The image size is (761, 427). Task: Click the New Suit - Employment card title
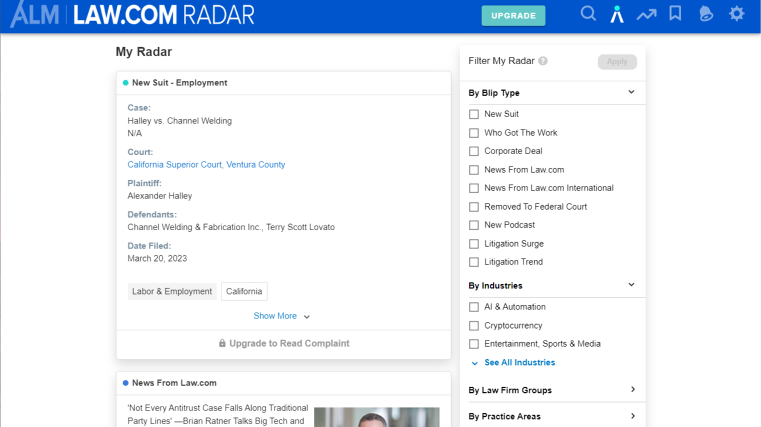tap(179, 82)
